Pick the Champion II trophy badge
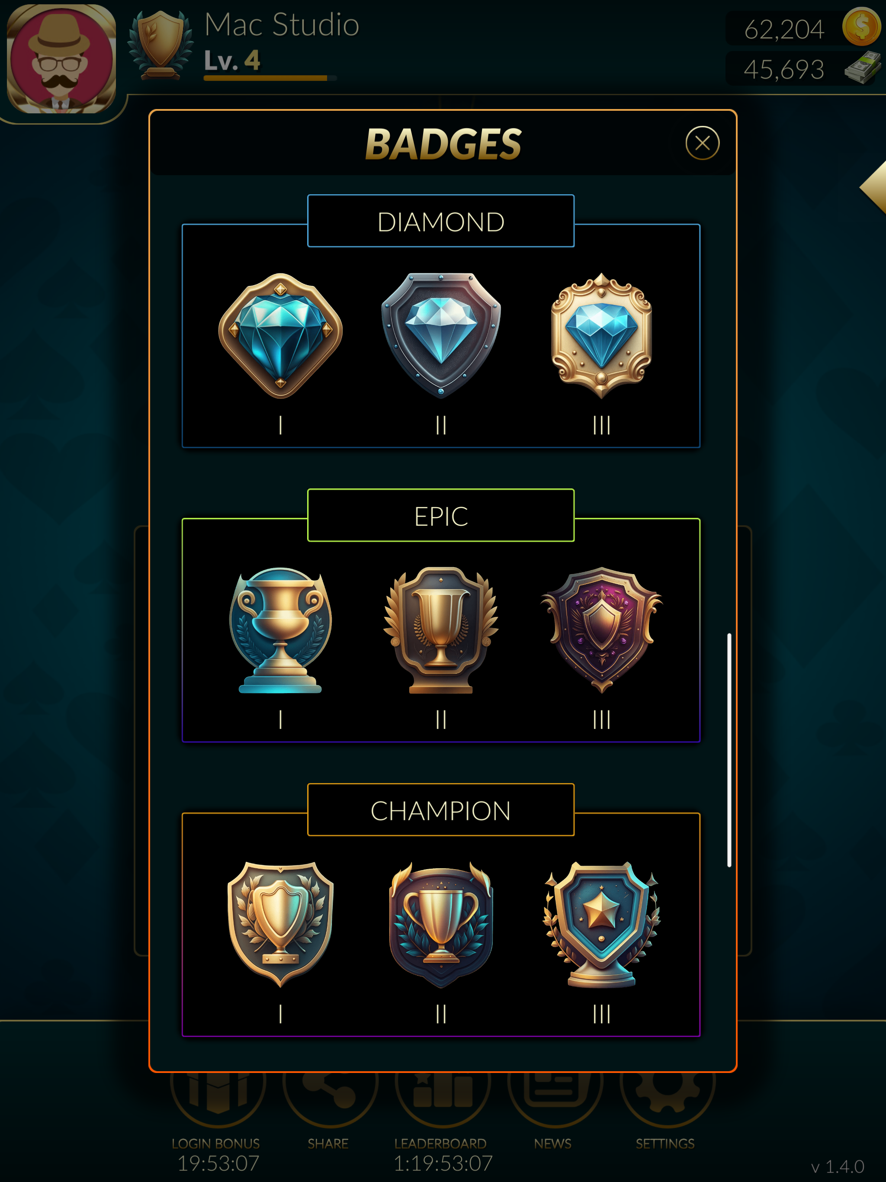This screenshot has height=1182, width=886. 441,925
